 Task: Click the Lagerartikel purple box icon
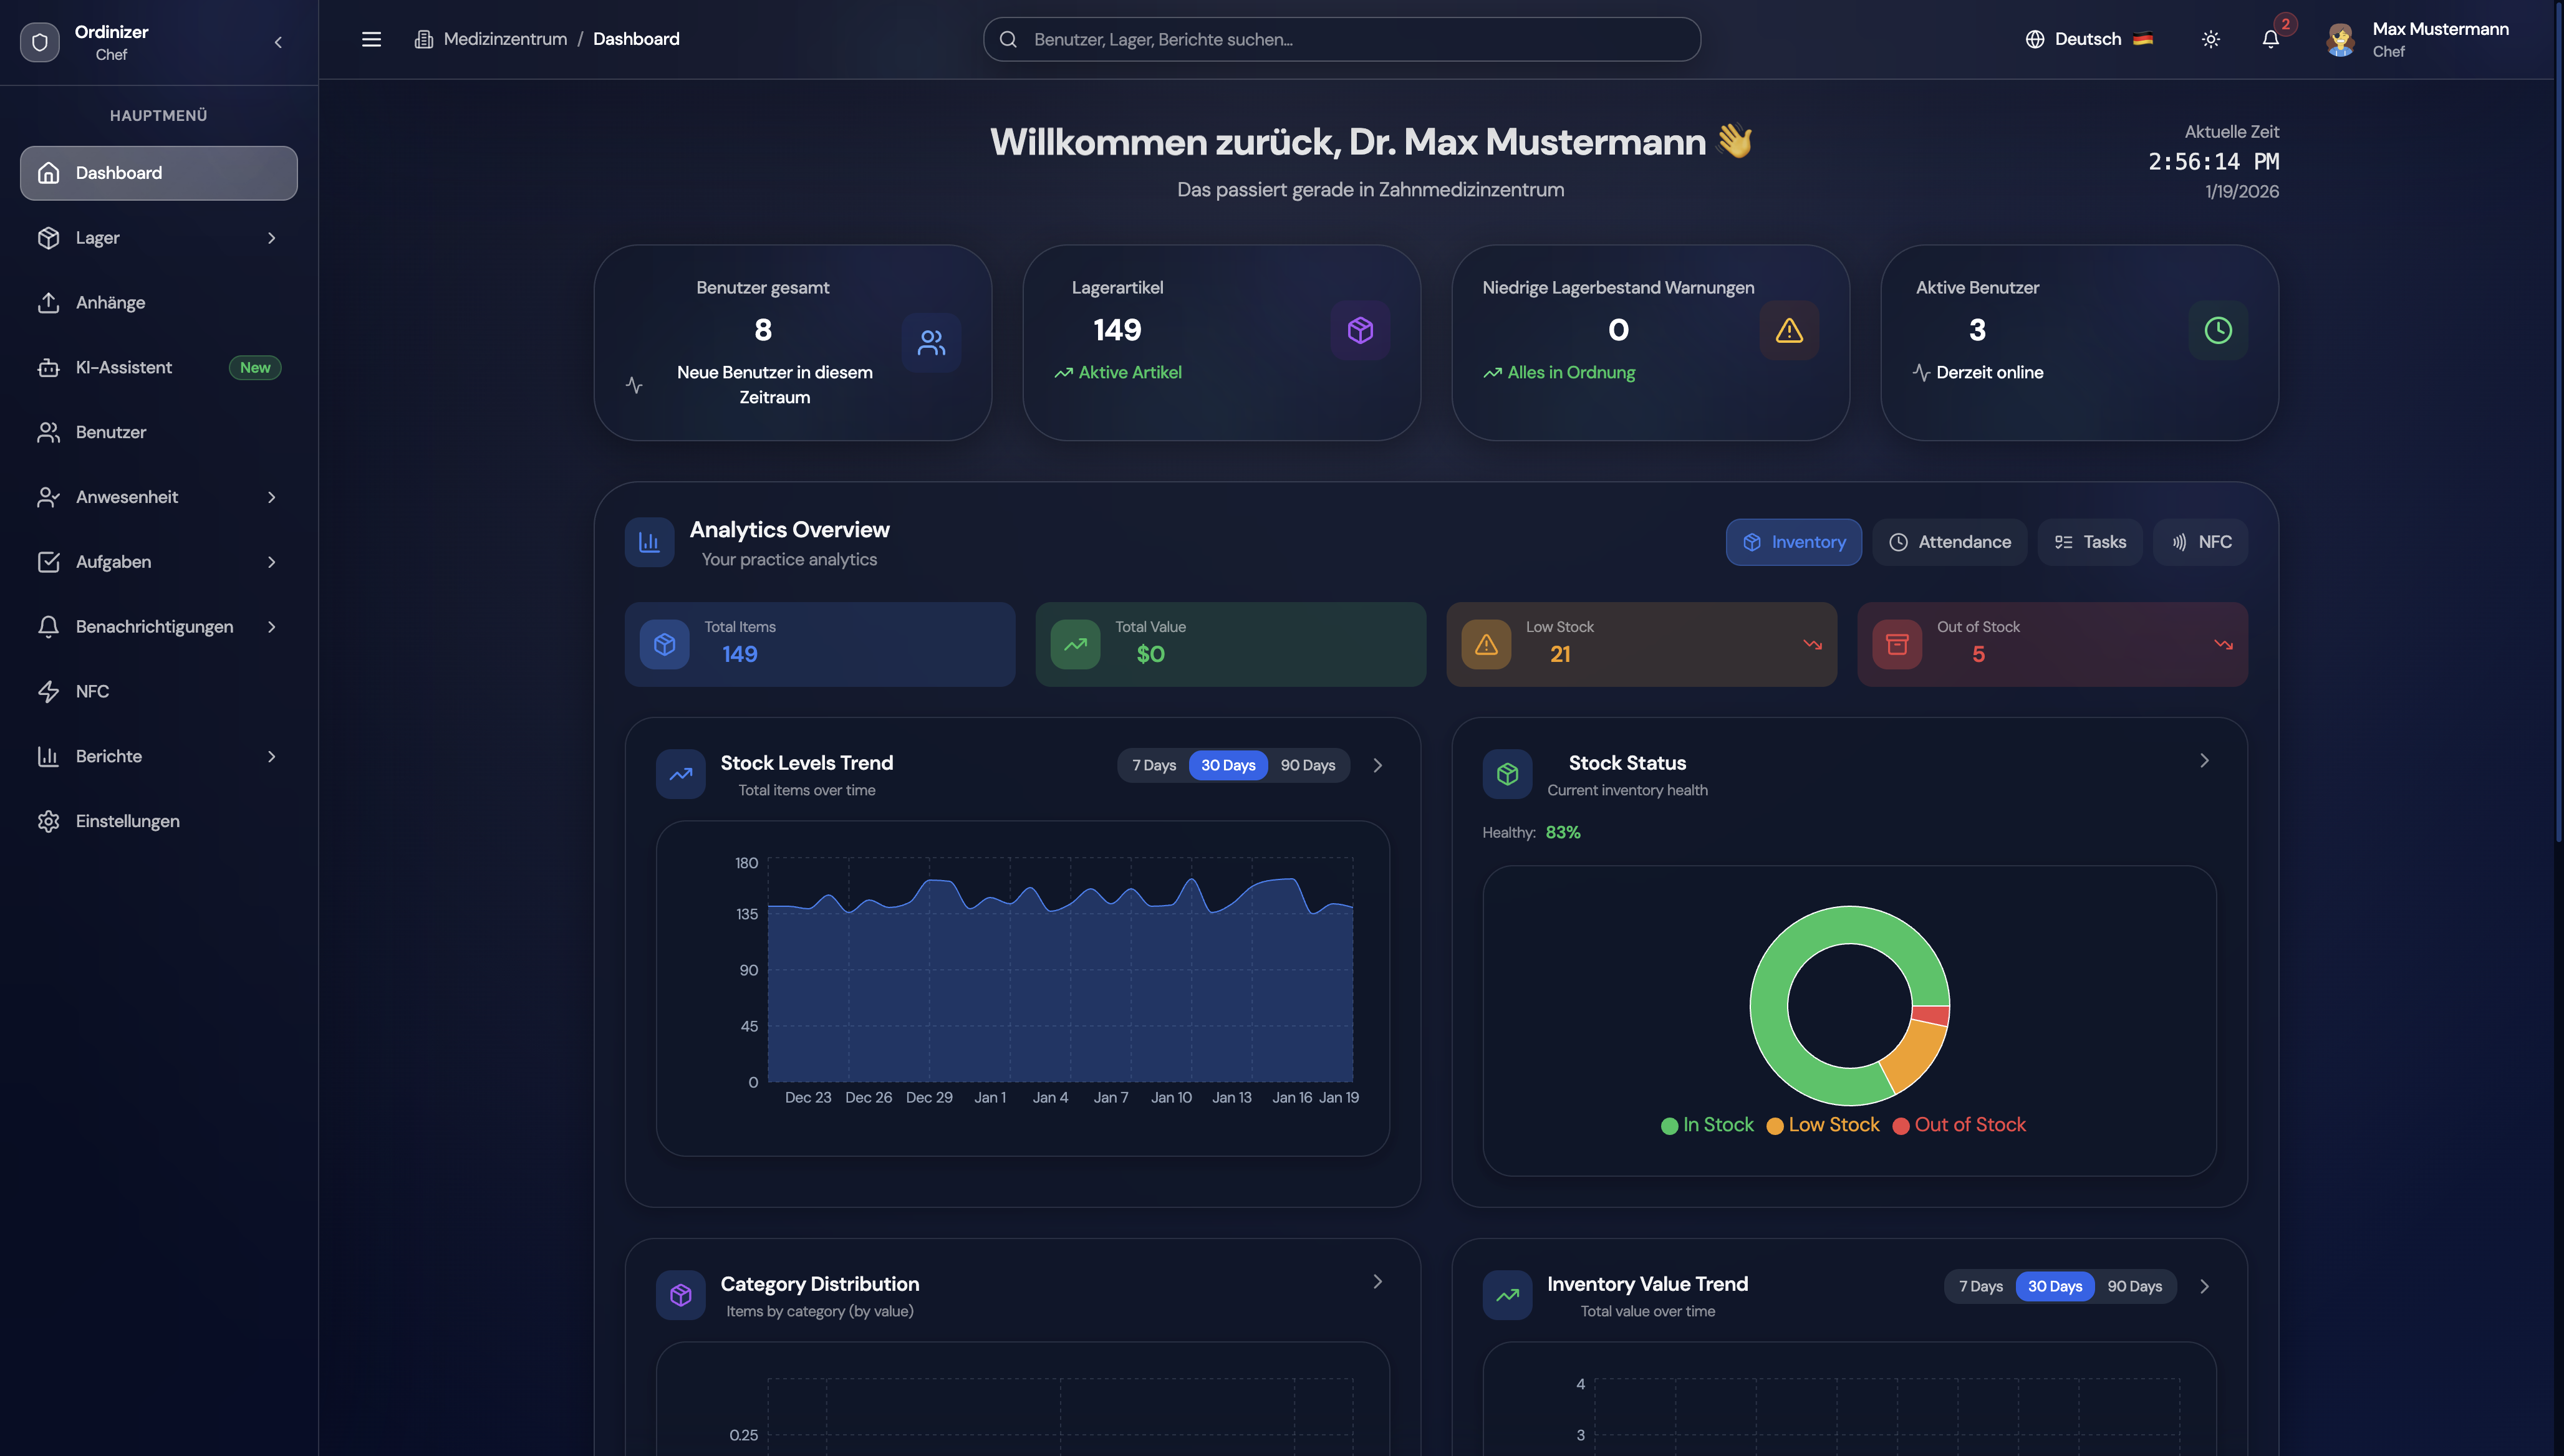tap(1359, 330)
